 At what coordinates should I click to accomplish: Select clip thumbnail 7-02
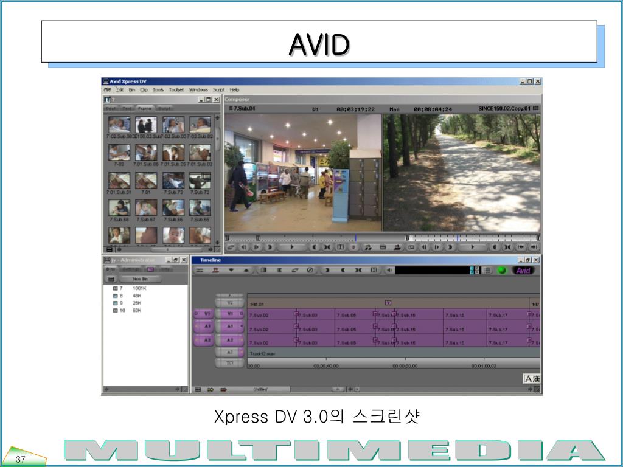pyautogui.click(x=119, y=153)
